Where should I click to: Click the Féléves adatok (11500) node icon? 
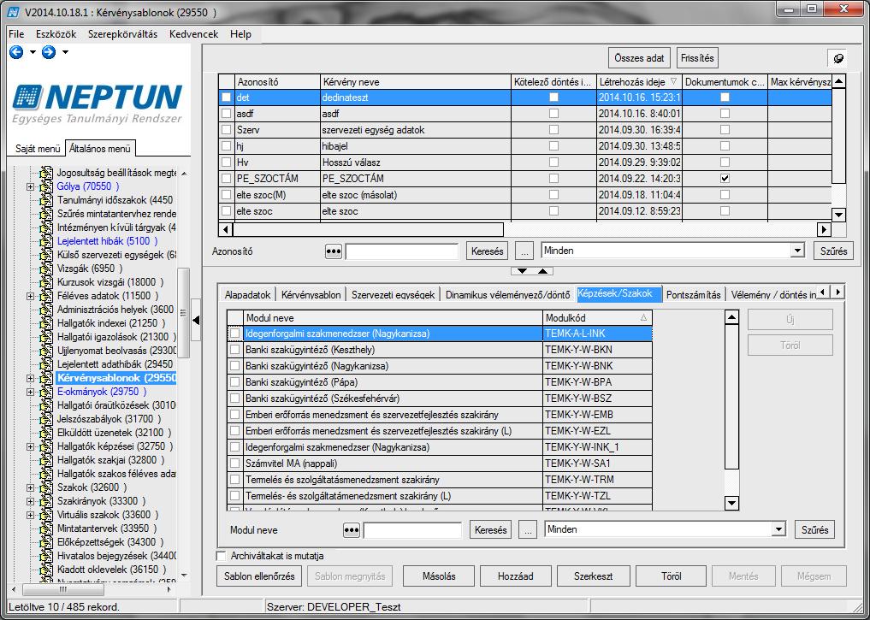click(x=46, y=296)
